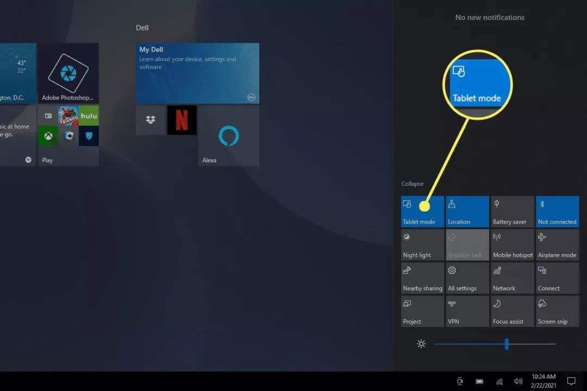
Task: Click the brightness slider handle
Action: pyautogui.click(x=507, y=344)
